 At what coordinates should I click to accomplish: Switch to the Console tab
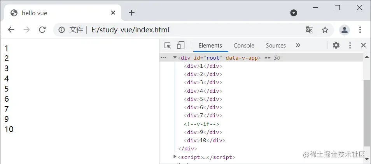tap(244, 46)
